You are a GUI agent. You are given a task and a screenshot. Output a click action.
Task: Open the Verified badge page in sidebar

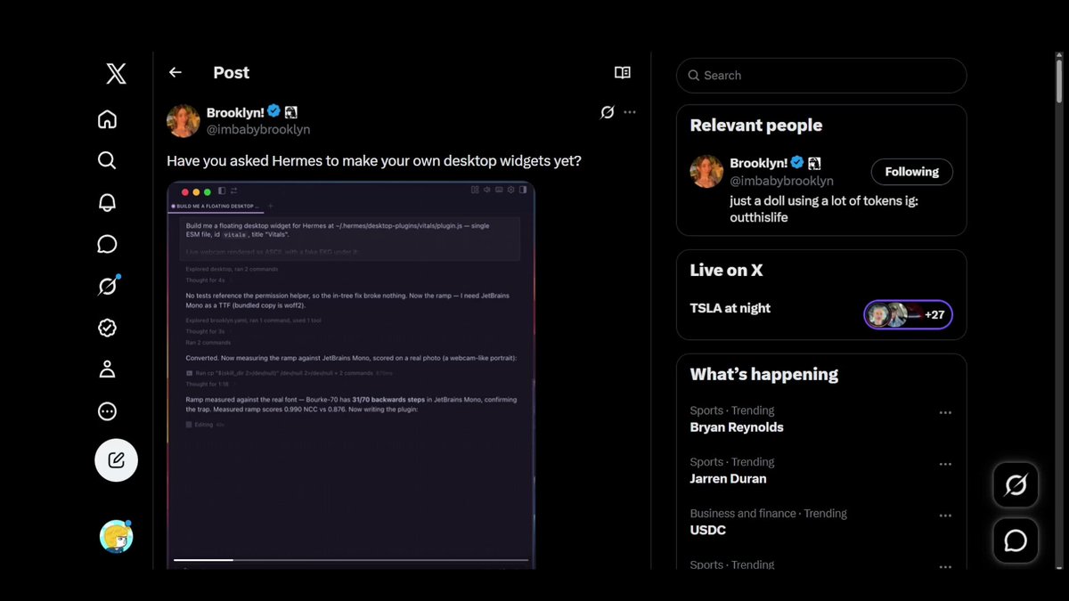point(107,328)
